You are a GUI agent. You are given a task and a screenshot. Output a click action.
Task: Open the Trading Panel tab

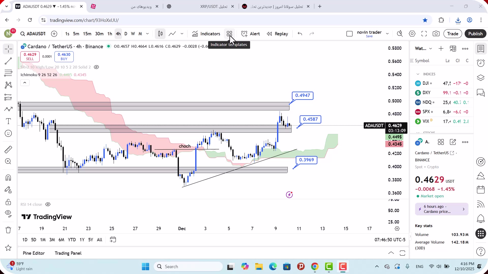[68, 253]
